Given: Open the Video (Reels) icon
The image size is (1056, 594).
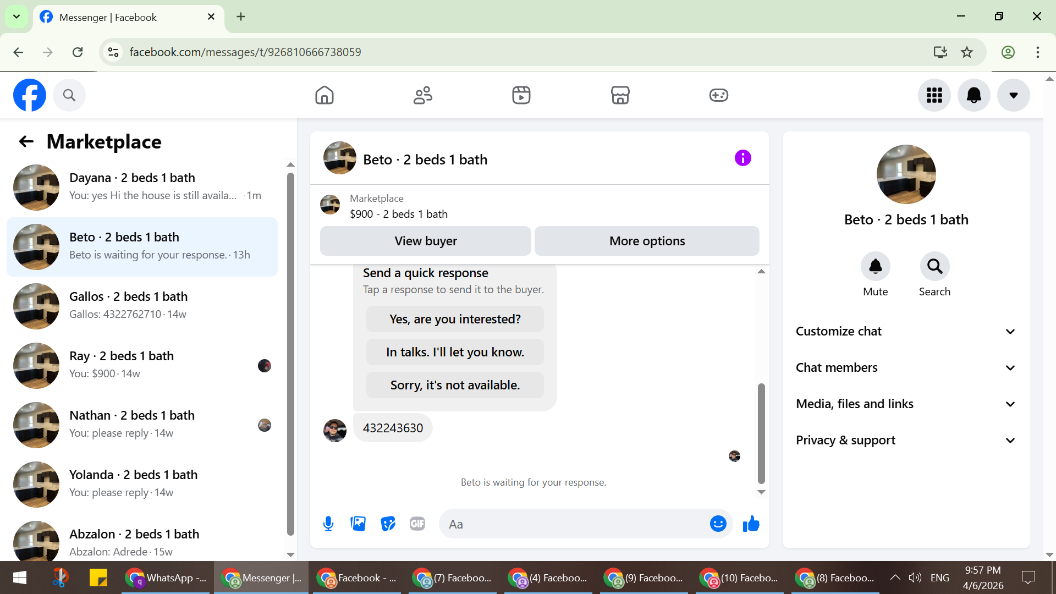Looking at the screenshot, I should (521, 95).
